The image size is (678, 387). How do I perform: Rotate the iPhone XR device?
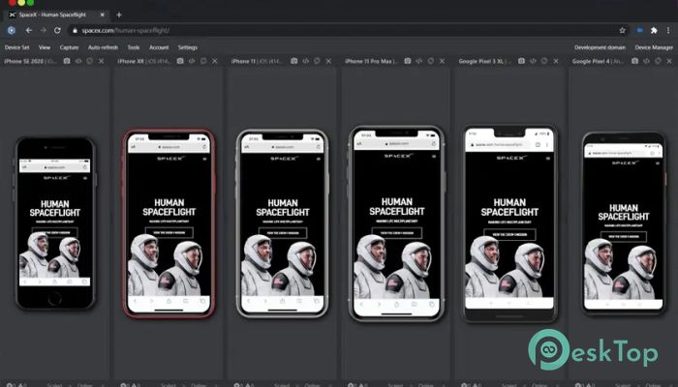203,61
